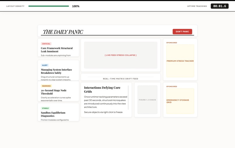Click Interactions Defying Core Grids heading
The height and width of the screenshot is (148, 235).
coord(102,89)
